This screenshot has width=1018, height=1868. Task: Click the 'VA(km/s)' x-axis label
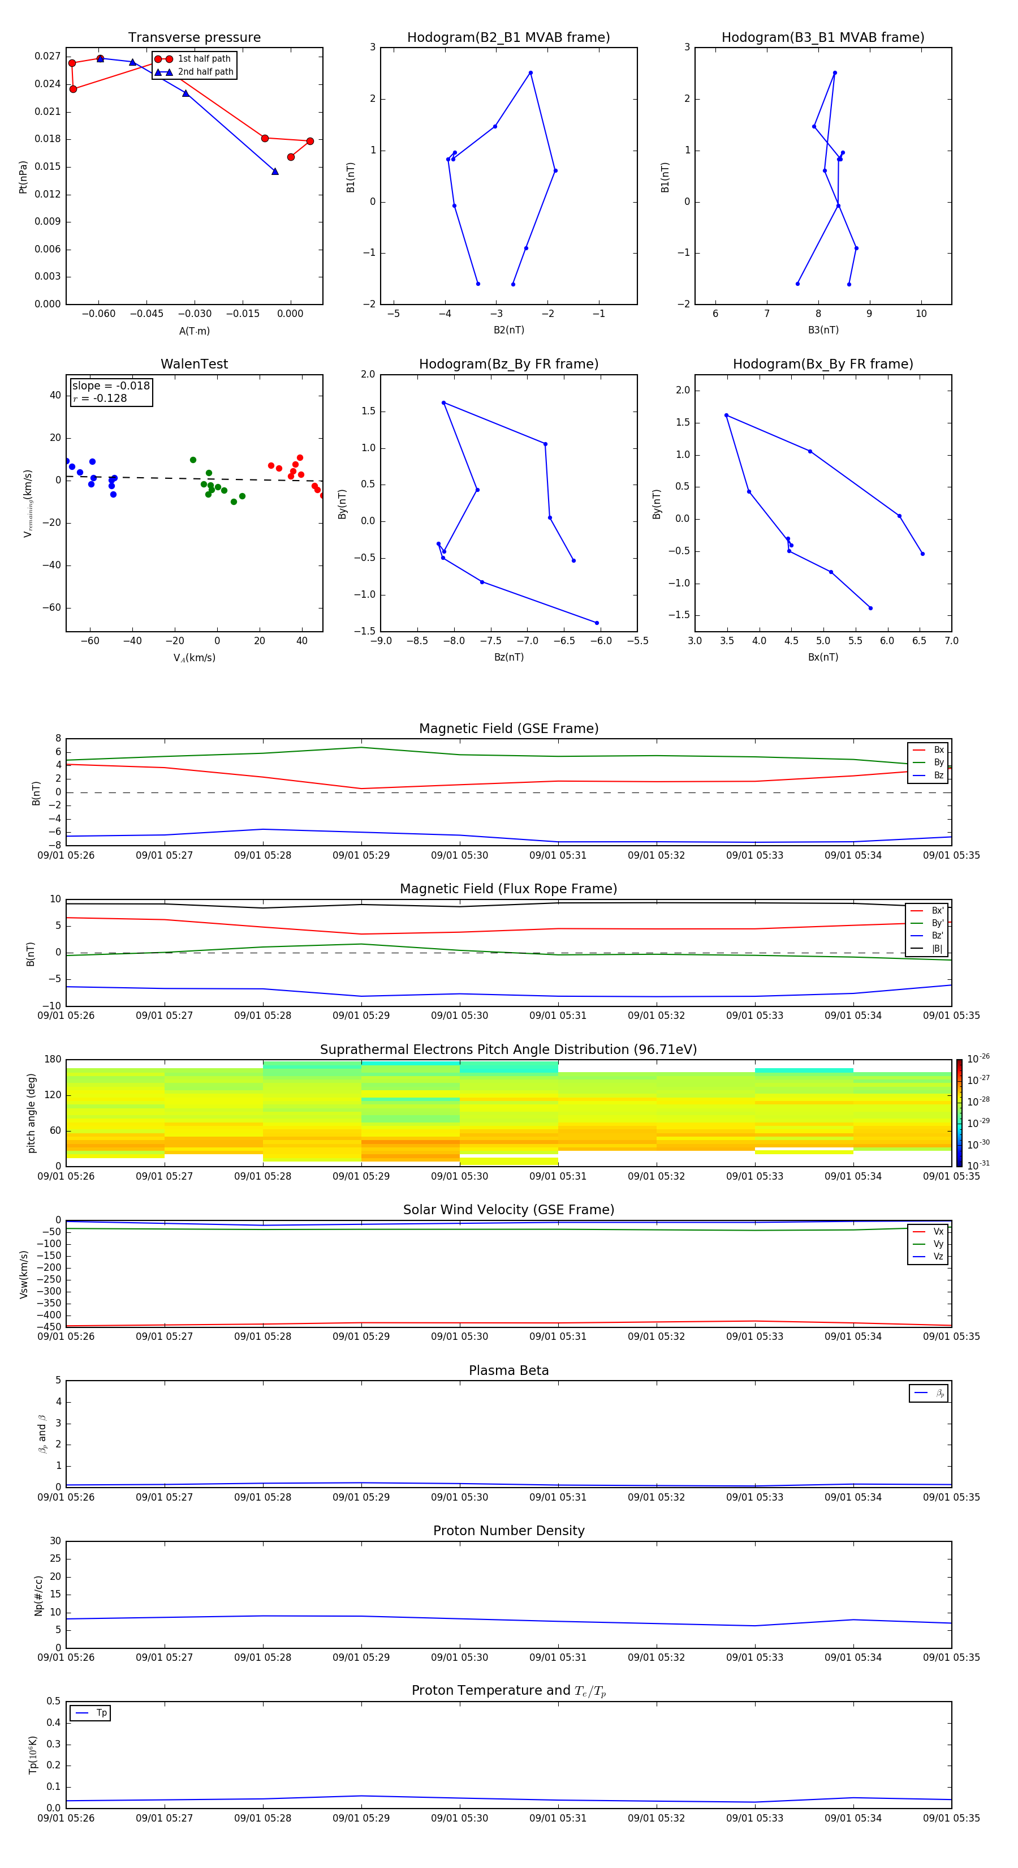(x=194, y=658)
